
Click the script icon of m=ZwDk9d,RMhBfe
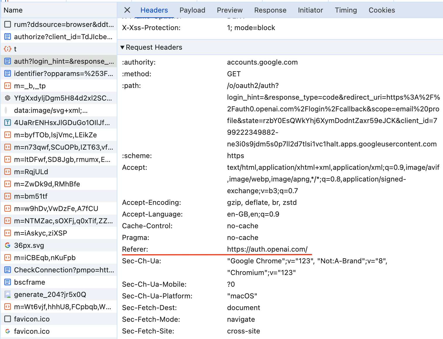pyautogui.click(x=8, y=184)
